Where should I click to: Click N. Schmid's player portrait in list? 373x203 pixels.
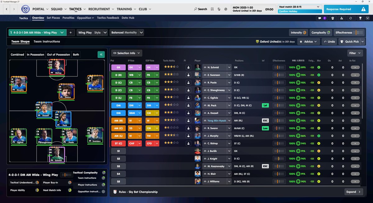[x=197, y=67]
